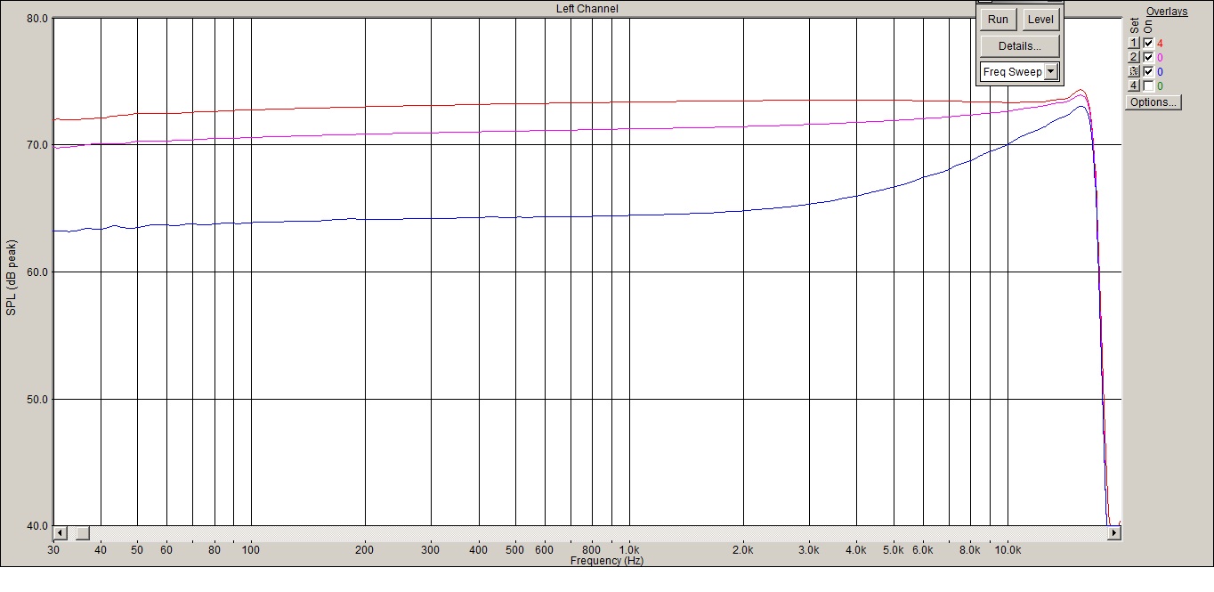This screenshot has height=592, width=1214.
Task: Open the Level button
Action: point(1040,20)
